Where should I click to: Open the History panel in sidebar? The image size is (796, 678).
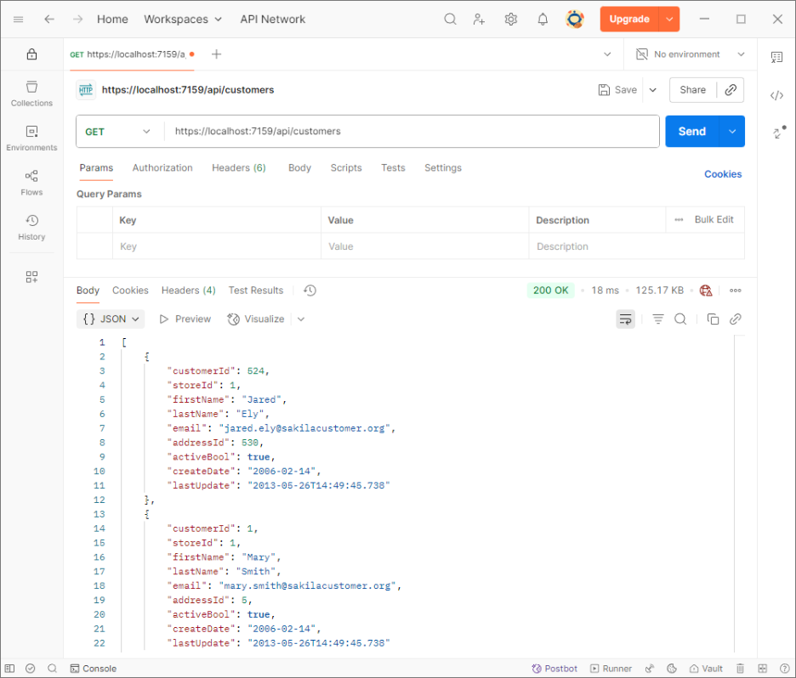[x=31, y=227]
